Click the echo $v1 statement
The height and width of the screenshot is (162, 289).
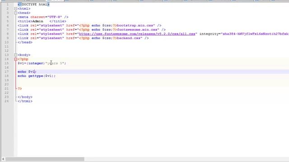(x=27, y=72)
